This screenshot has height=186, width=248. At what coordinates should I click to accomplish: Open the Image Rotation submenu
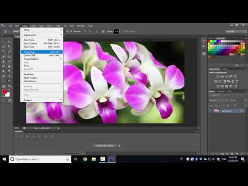[41, 59]
